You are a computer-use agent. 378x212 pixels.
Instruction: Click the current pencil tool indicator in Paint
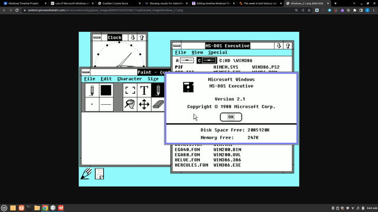(x=92, y=90)
